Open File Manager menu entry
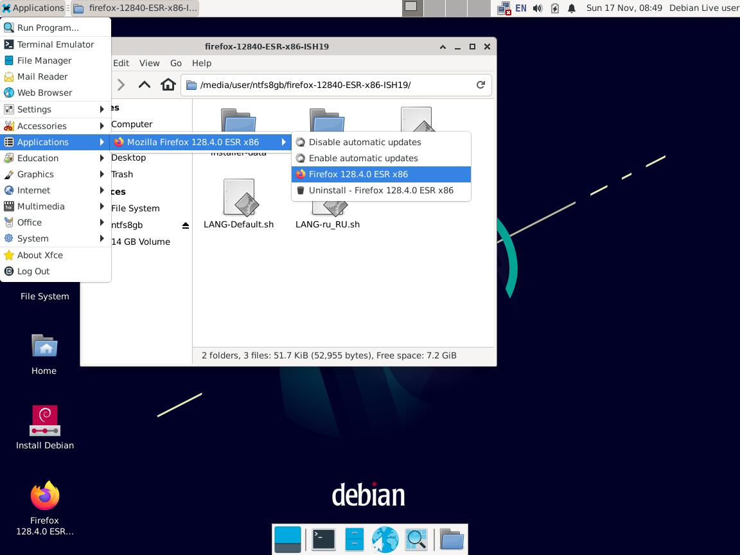Viewport: 740px width, 555px height. [x=56, y=60]
